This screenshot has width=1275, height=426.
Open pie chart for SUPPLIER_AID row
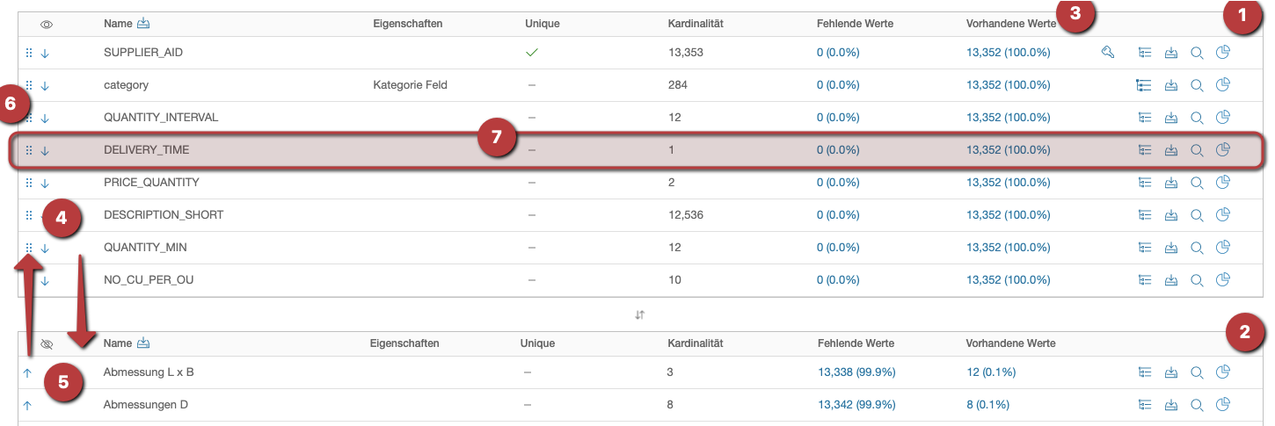(1222, 53)
